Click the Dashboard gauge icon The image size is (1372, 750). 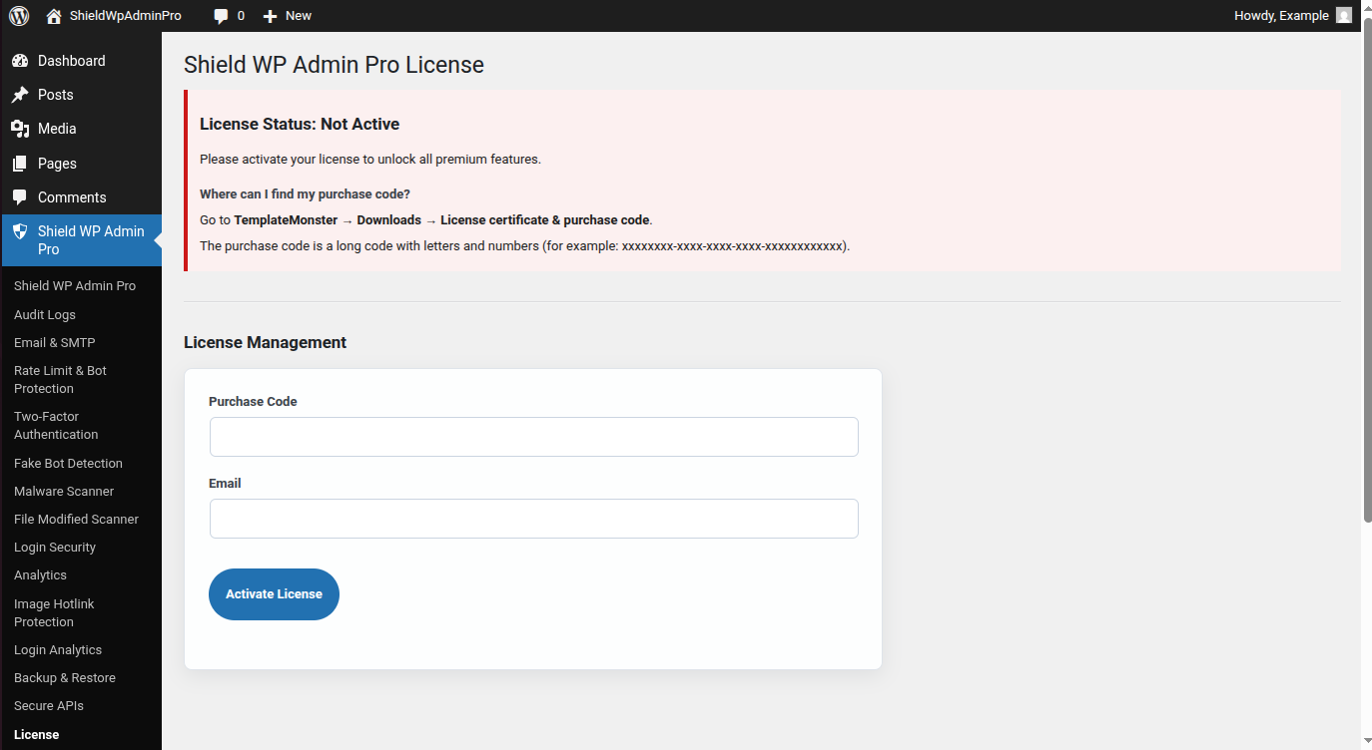click(20, 61)
